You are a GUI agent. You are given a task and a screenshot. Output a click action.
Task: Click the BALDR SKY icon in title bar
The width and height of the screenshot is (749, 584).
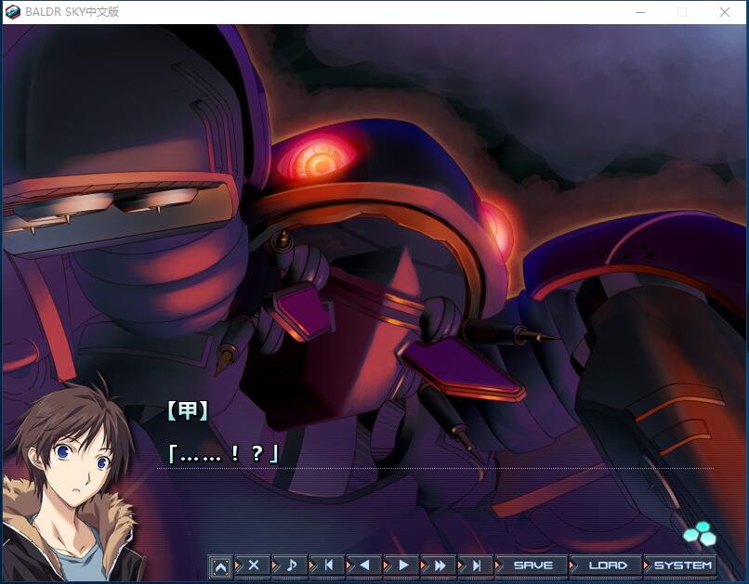click(12, 12)
